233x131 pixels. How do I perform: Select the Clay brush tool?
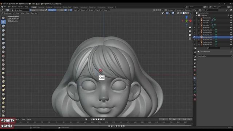tap(3, 26)
